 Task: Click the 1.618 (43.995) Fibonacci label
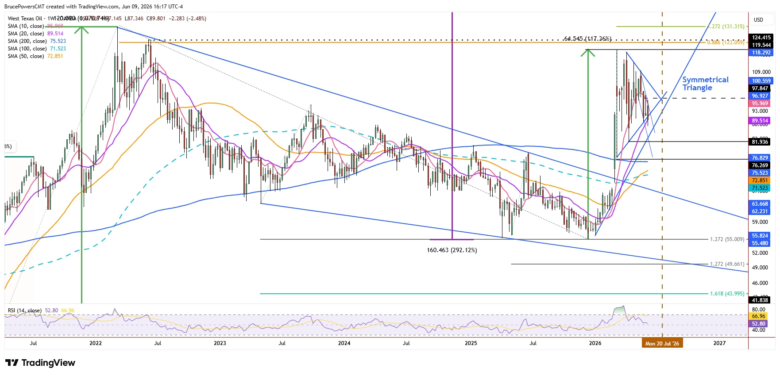point(727,294)
